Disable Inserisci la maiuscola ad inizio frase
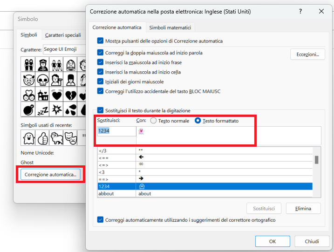The height and width of the screenshot is (252, 334). (100, 62)
